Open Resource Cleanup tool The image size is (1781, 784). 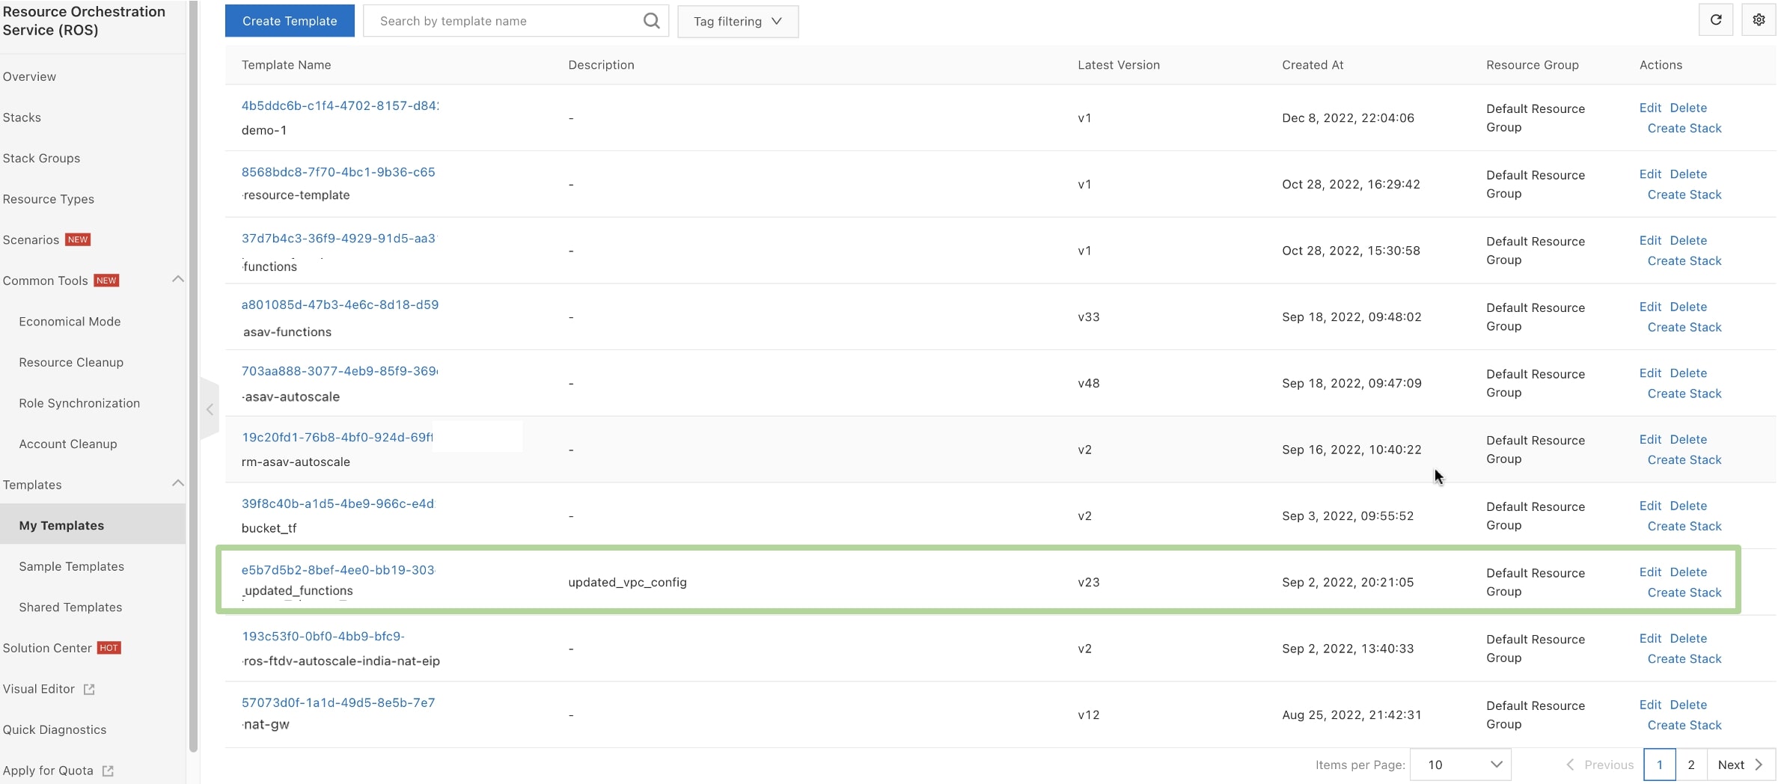71,362
